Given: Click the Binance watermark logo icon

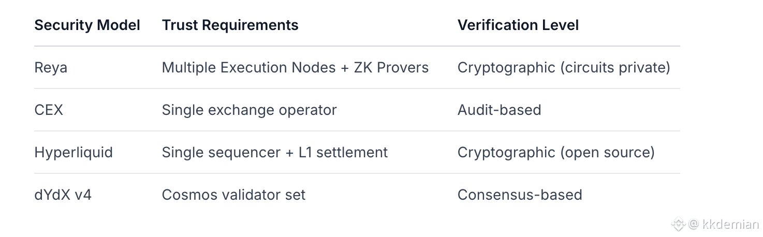Looking at the screenshot, I should [x=678, y=224].
